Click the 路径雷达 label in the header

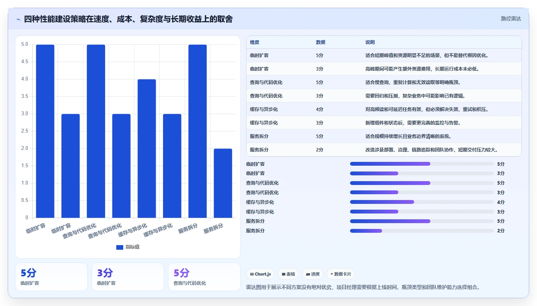(511, 18)
